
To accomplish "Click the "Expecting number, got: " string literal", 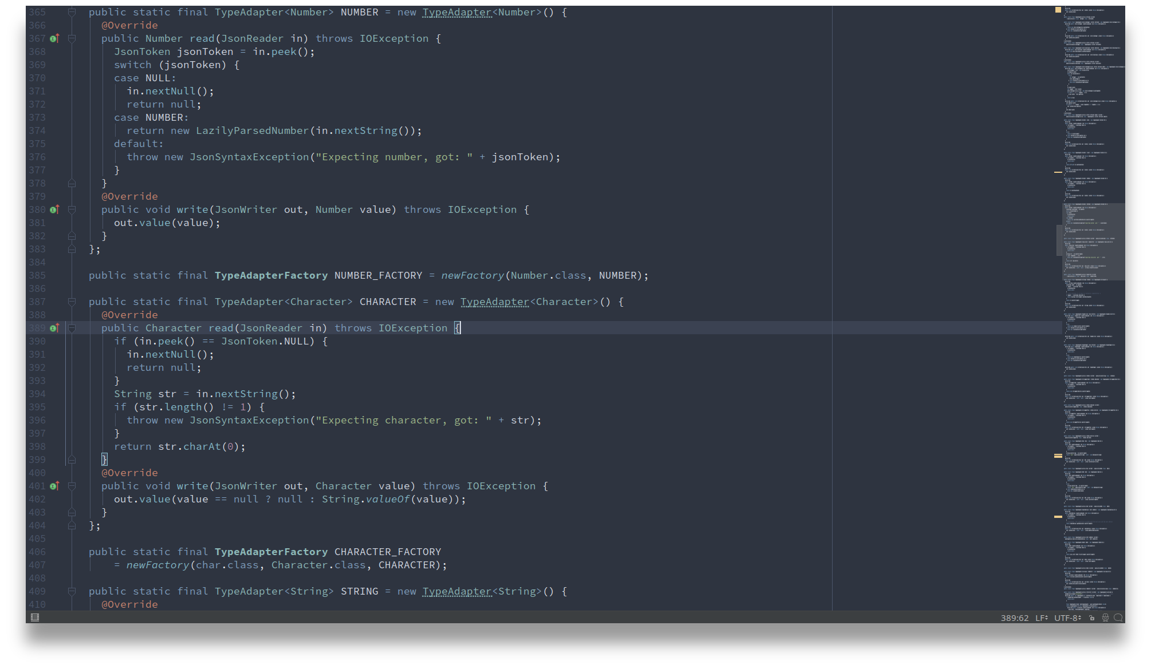I will (x=394, y=157).
